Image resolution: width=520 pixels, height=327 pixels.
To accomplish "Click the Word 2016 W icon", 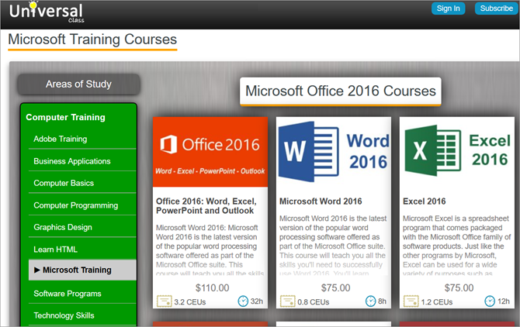I will click(x=309, y=152).
